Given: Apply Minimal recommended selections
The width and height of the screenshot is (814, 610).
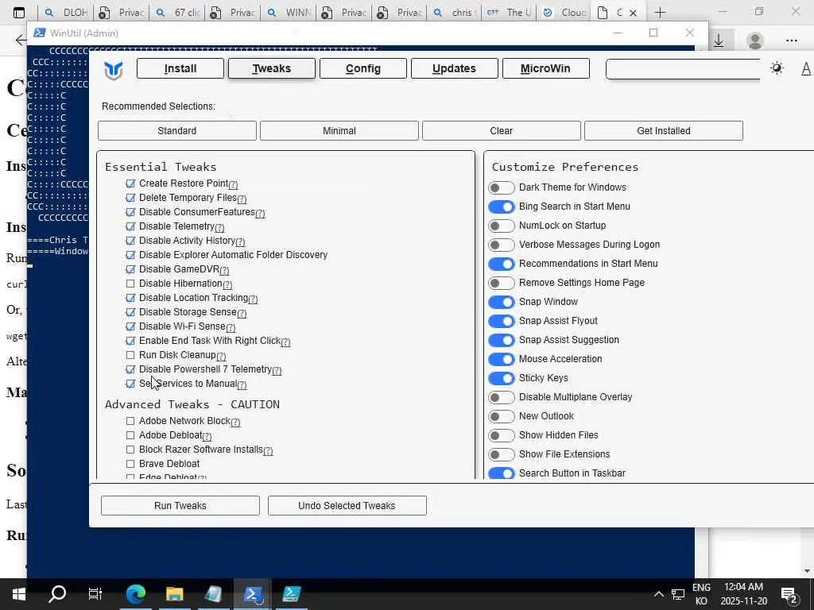Looking at the screenshot, I should (339, 131).
